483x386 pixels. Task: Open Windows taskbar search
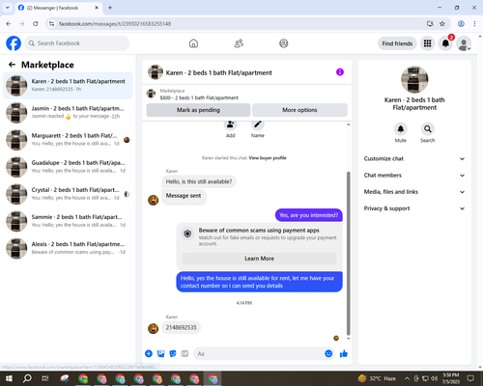tap(27, 378)
